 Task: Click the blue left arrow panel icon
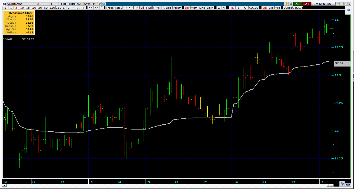pos(349,10)
